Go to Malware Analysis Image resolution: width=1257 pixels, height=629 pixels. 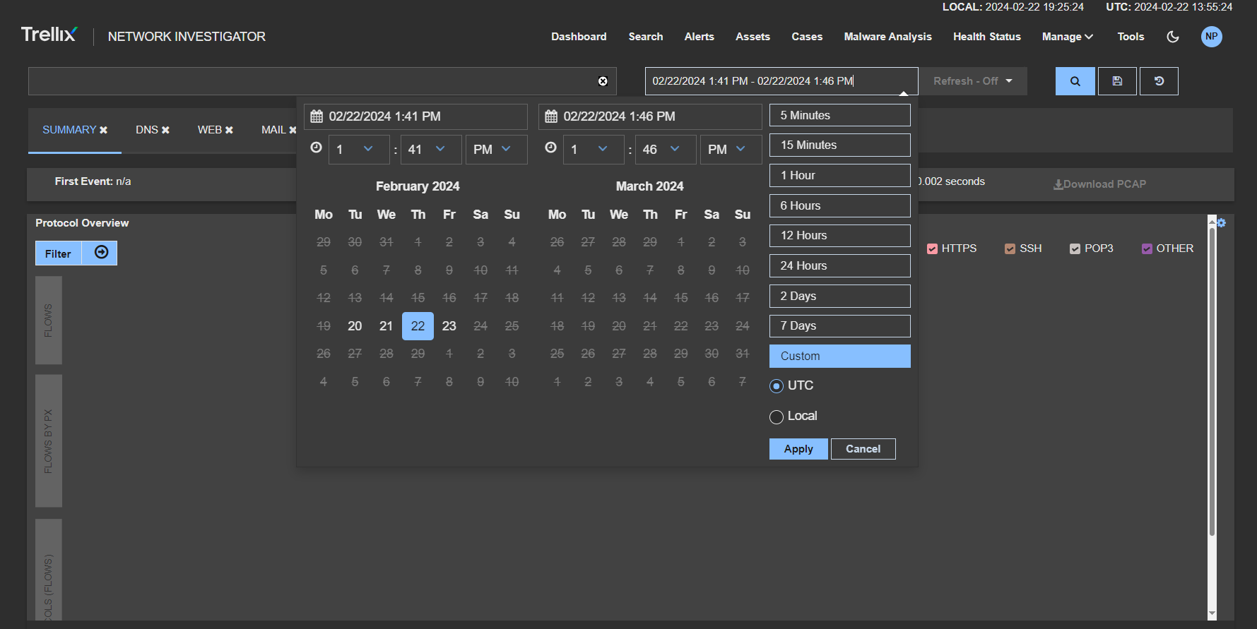[x=887, y=37]
